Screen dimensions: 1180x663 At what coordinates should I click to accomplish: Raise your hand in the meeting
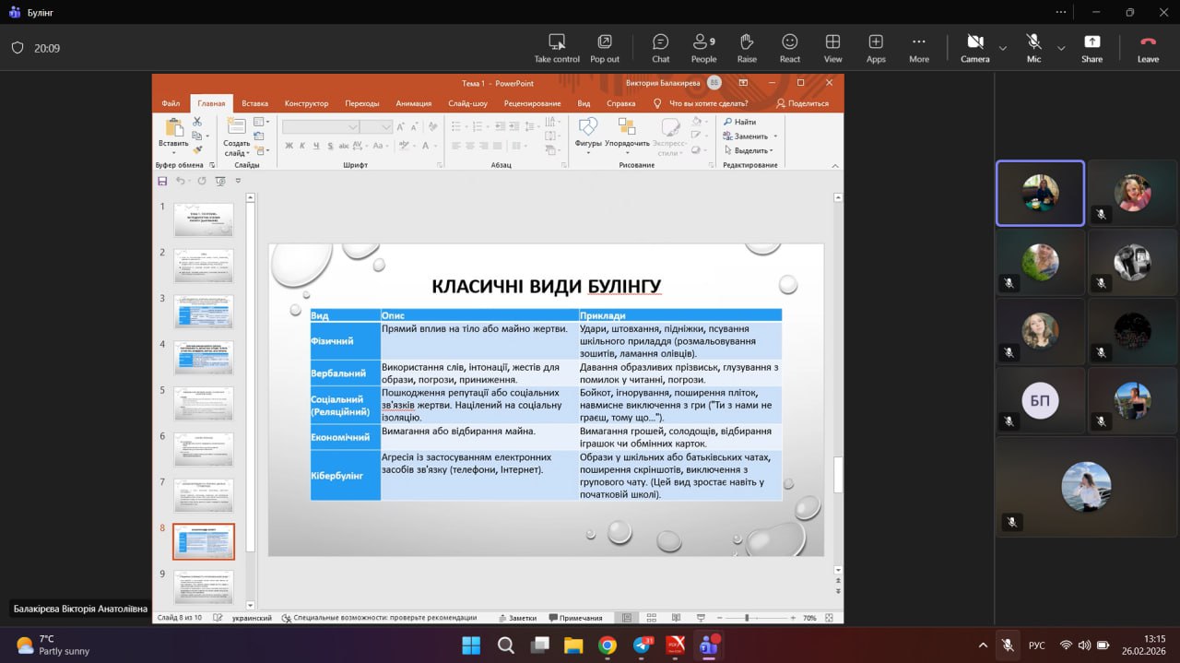(x=747, y=48)
